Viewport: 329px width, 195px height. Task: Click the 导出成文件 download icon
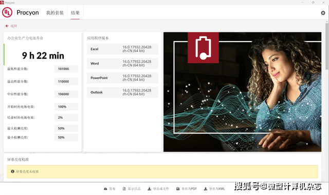(149, 189)
